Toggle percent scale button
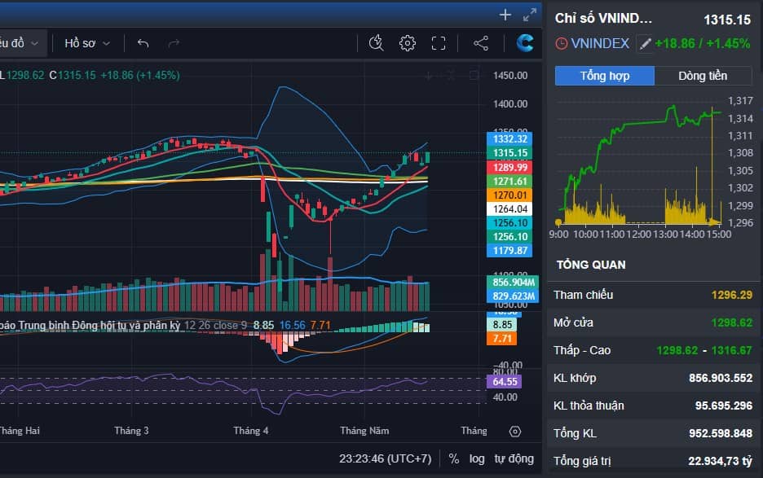Image resolution: width=763 pixels, height=478 pixels. click(453, 458)
